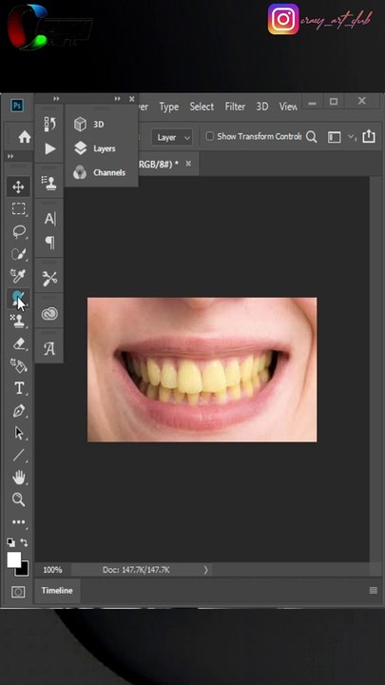Open the Filter menu
This screenshot has height=685, width=385.
point(235,107)
